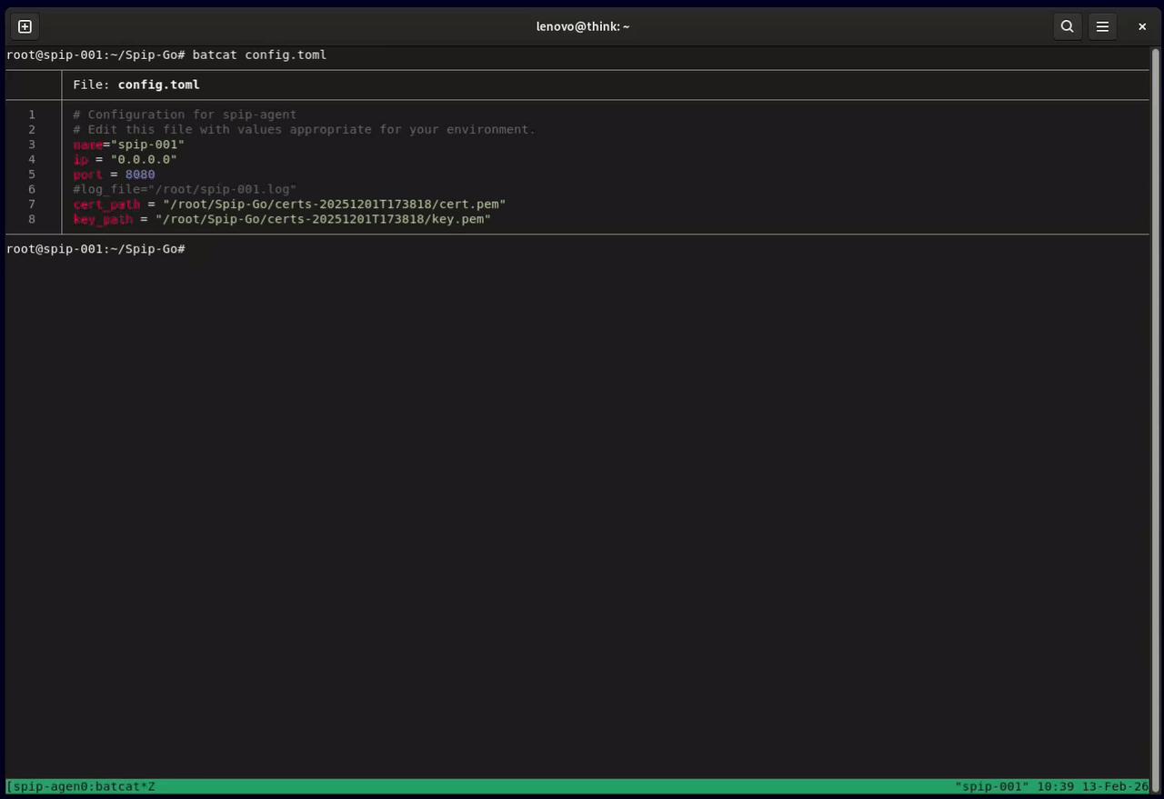Click the ip key on line 4

[80, 159]
